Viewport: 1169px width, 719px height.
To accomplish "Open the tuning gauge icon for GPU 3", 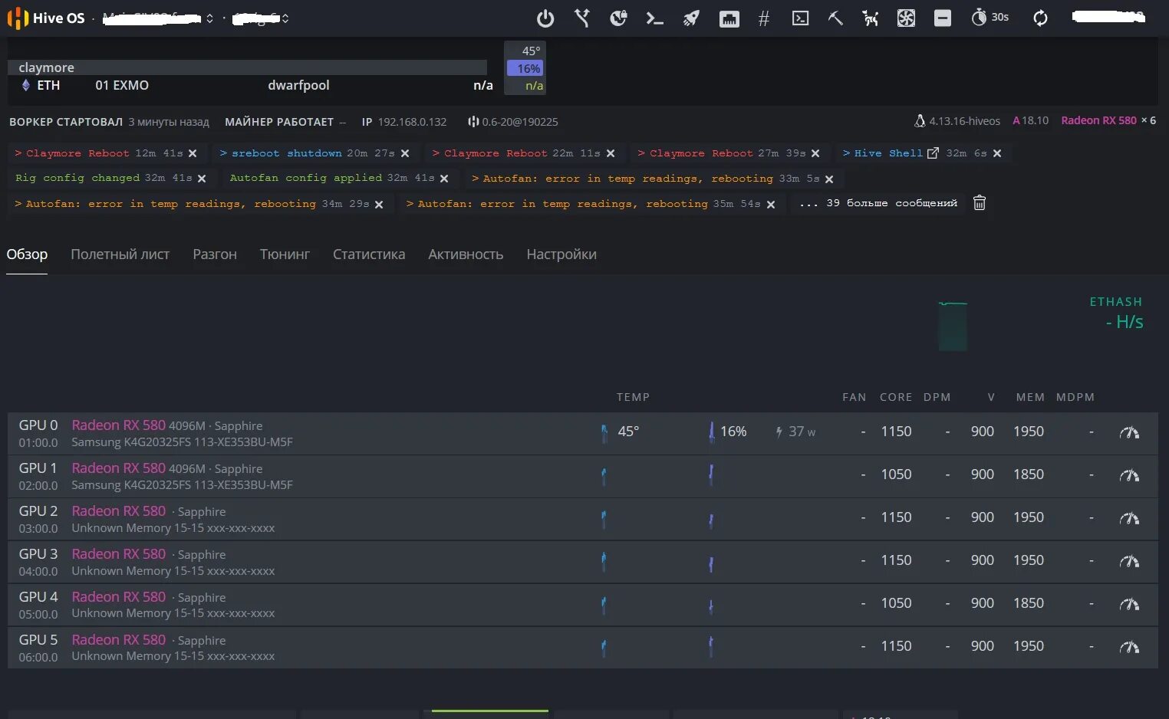I will (1129, 561).
